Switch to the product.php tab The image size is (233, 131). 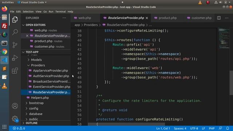167,18
